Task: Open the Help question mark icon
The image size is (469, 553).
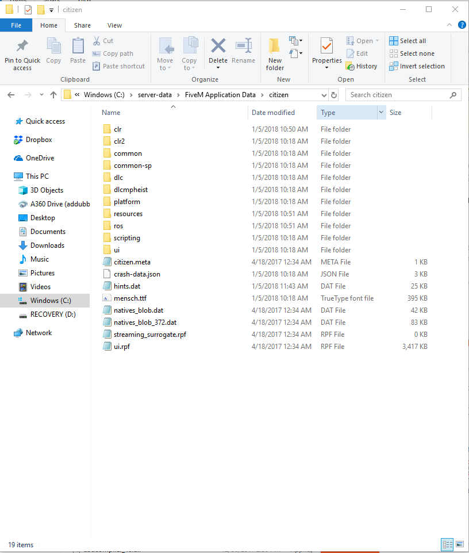Action: pos(462,25)
